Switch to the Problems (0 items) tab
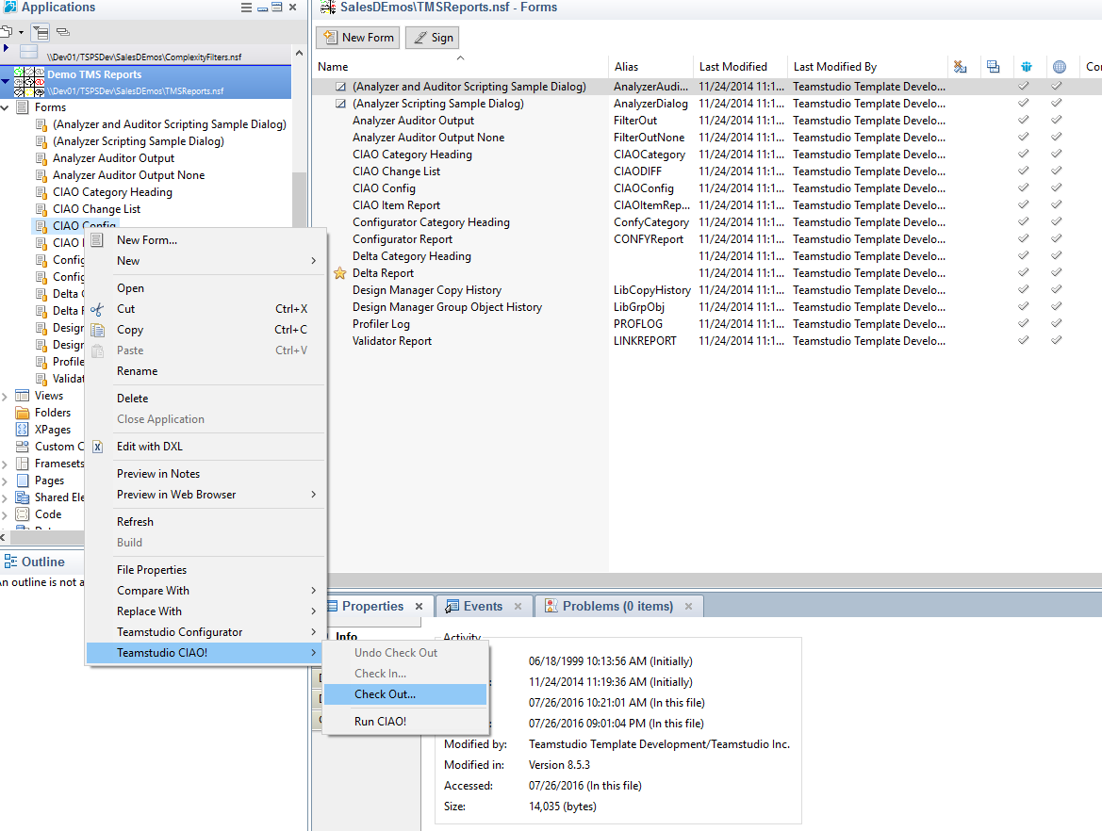Image resolution: width=1102 pixels, height=831 pixels. pyautogui.click(x=618, y=606)
